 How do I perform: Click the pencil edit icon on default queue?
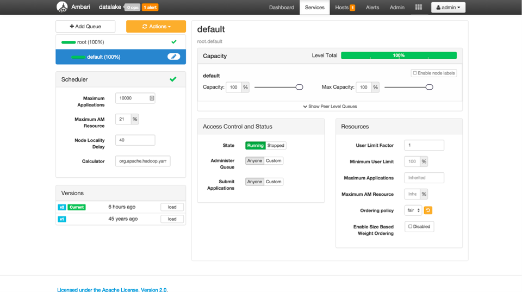173,57
